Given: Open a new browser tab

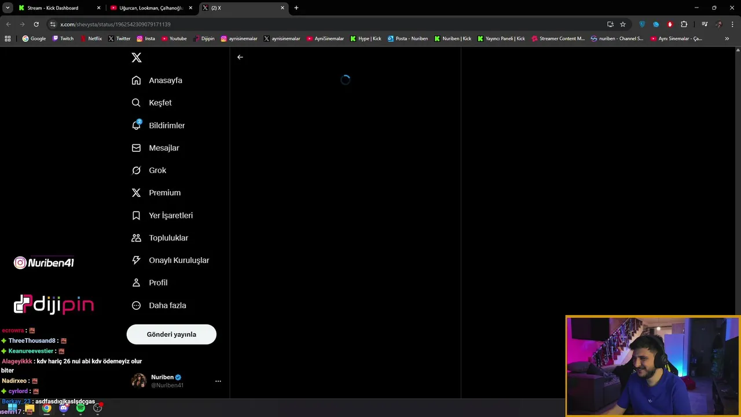Looking at the screenshot, I should (x=296, y=8).
